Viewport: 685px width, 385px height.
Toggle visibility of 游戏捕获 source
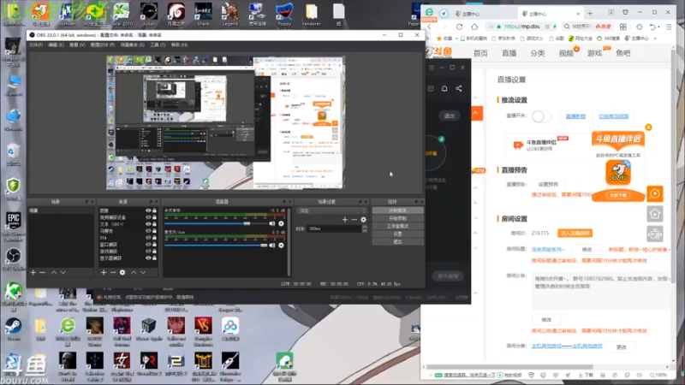pos(148,251)
